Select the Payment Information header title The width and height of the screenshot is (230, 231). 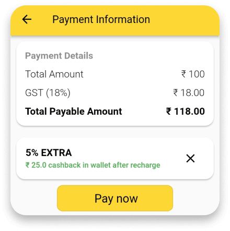[x=101, y=19]
